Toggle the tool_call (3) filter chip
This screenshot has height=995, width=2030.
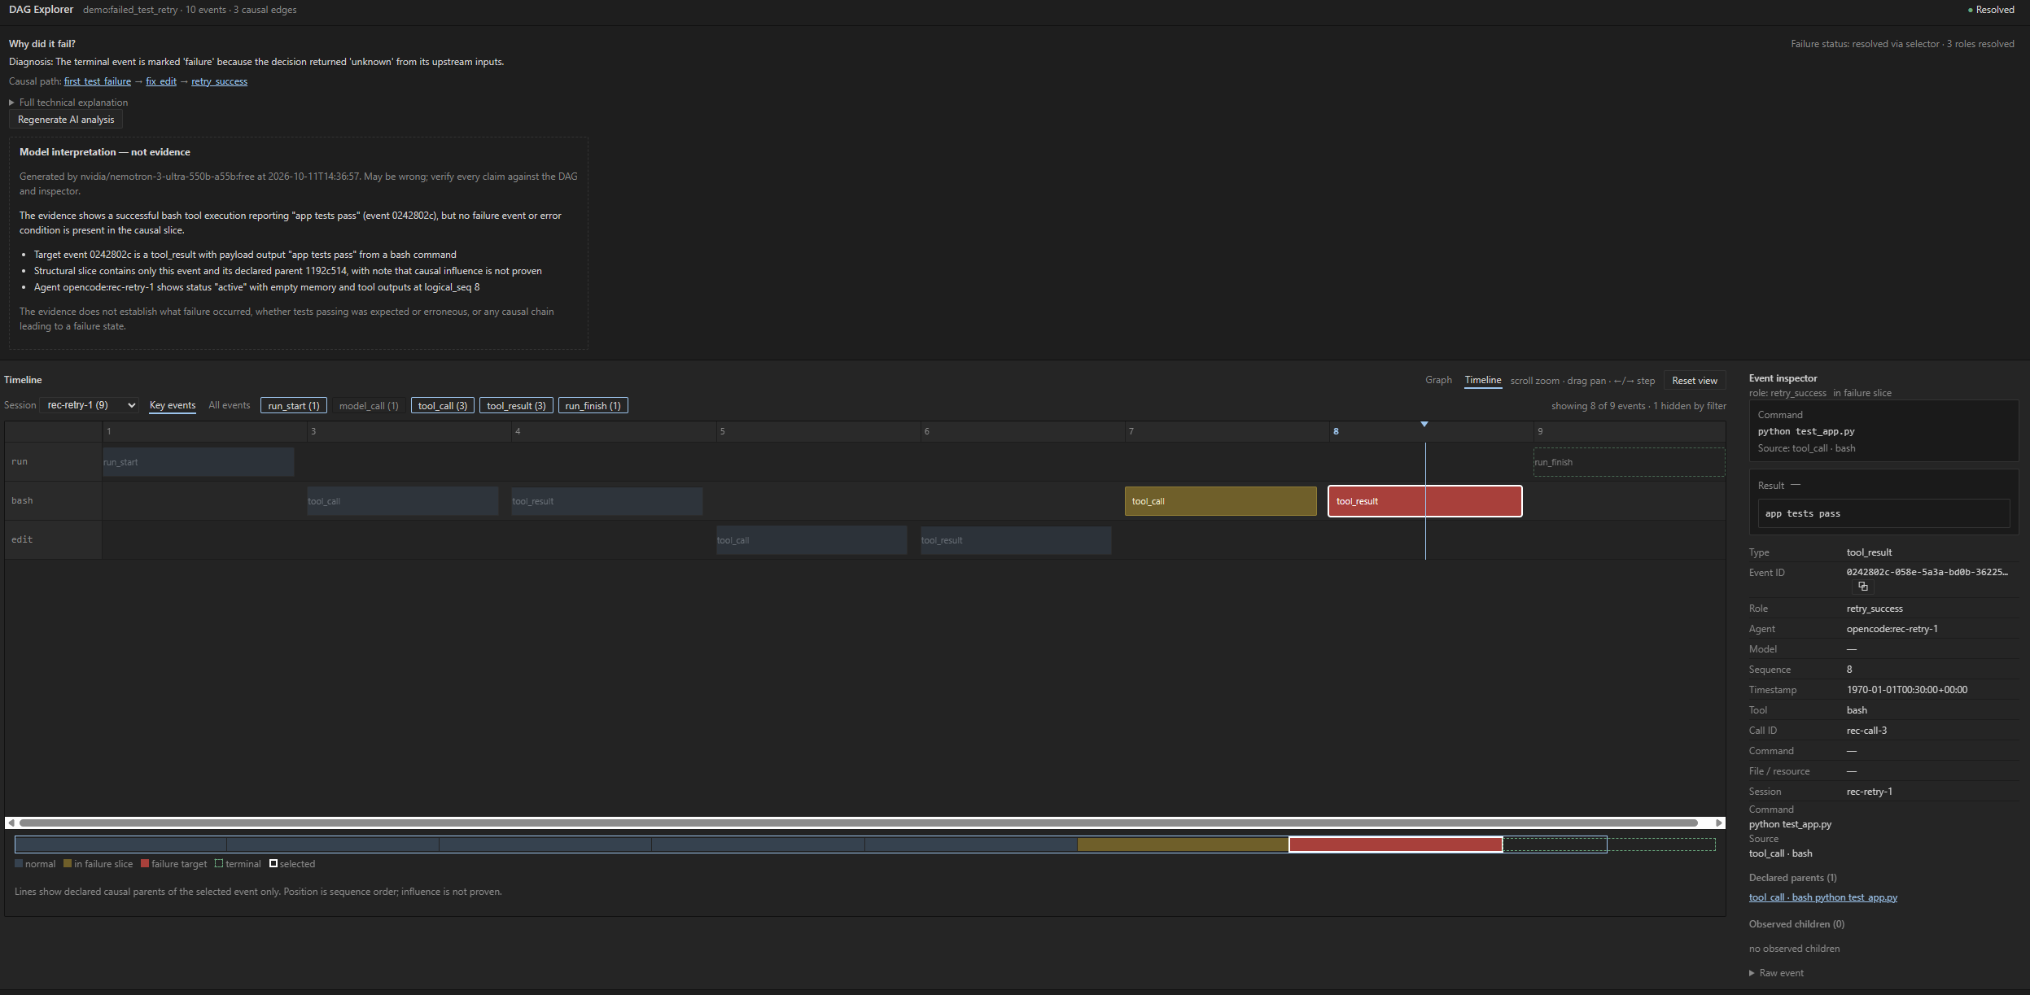[443, 405]
